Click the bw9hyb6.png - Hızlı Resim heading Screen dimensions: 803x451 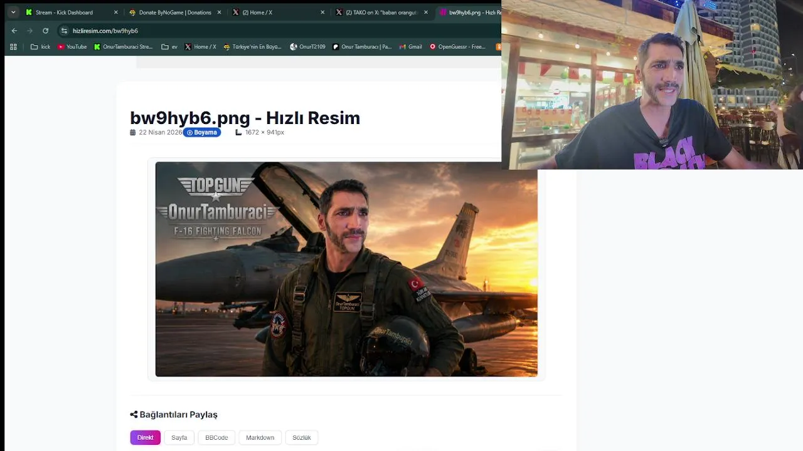coord(245,118)
